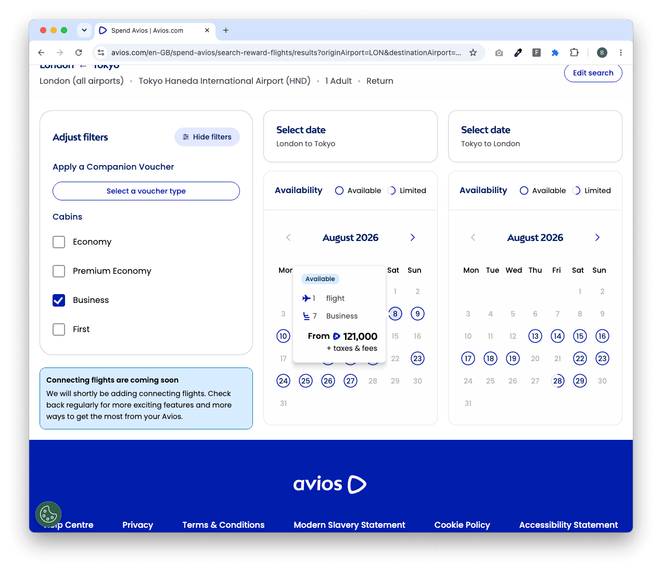Select 22 August in return calendar
Image resolution: width=662 pixels, height=571 pixels.
click(x=580, y=359)
